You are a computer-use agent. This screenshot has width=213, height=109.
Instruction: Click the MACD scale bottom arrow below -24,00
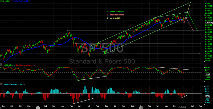(204, 81)
